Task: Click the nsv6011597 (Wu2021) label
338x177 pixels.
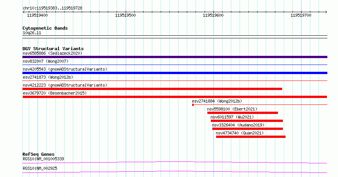Action: 232,117
